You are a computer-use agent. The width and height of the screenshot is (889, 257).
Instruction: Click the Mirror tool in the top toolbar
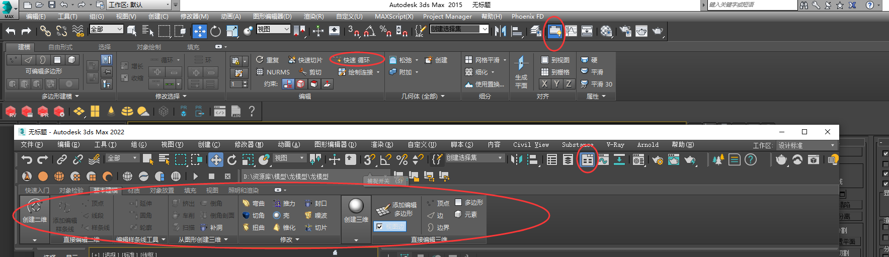[x=500, y=31]
